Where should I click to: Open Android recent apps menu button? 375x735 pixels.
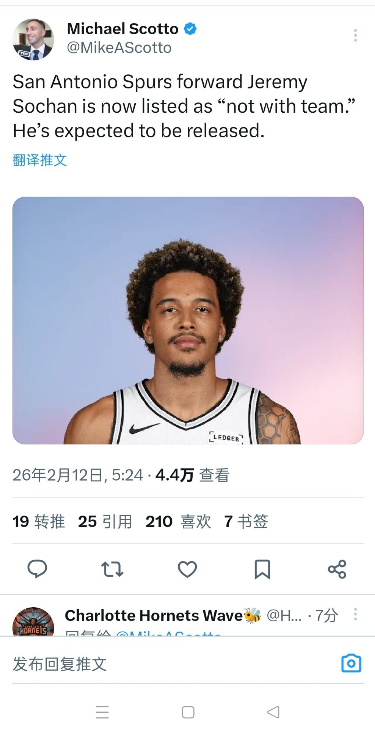tap(102, 712)
